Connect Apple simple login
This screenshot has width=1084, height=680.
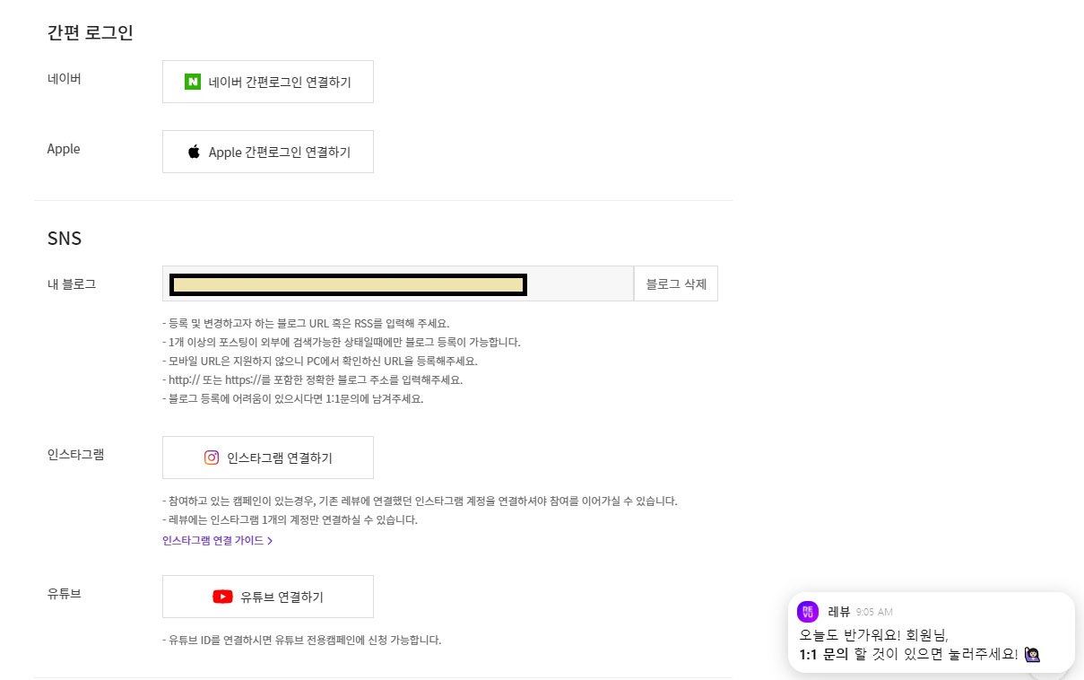tap(267, 151)
